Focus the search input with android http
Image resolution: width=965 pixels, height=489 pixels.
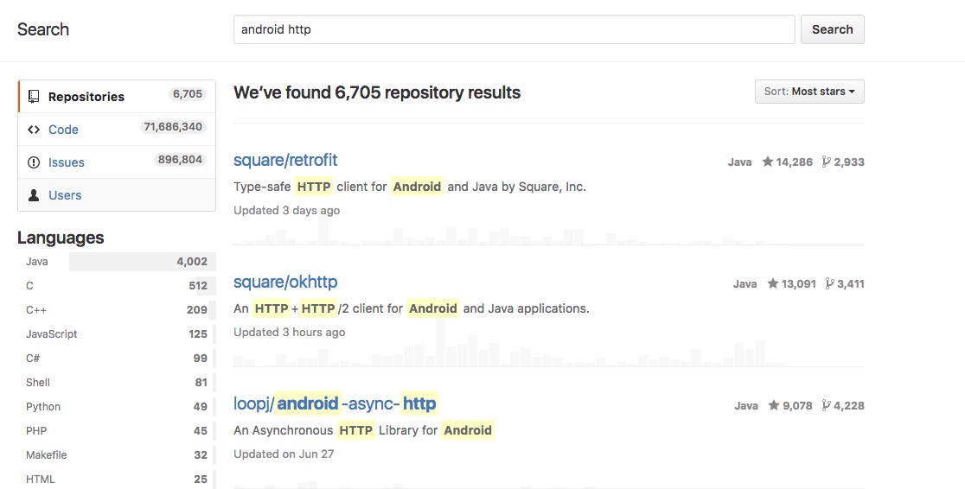(x=514, y=29)
